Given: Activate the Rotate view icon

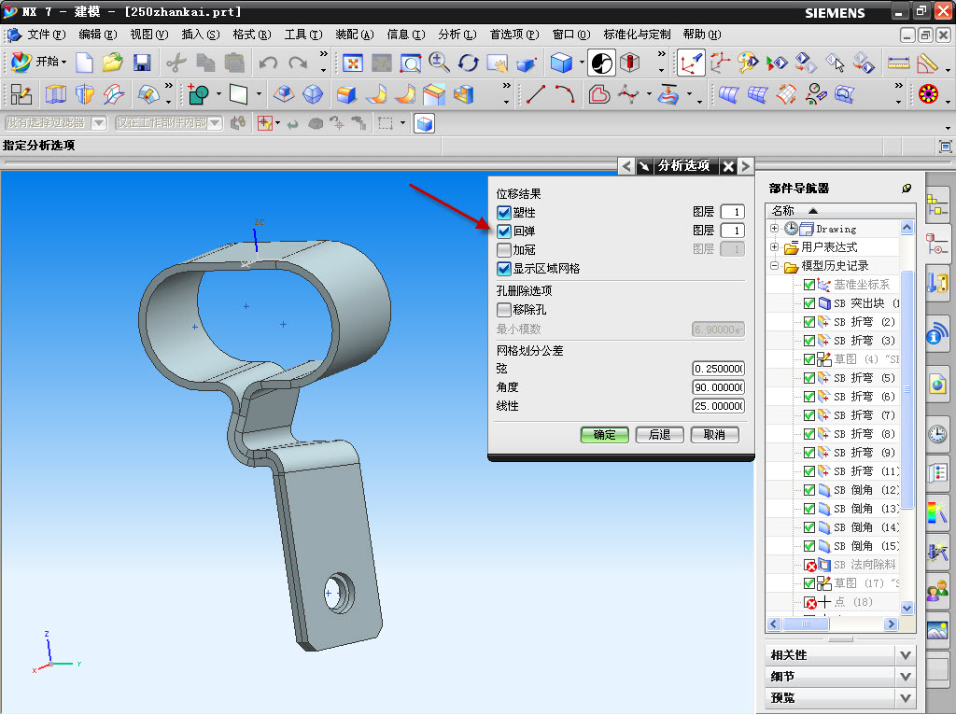Looking at the screenshot, I should 469,63.
